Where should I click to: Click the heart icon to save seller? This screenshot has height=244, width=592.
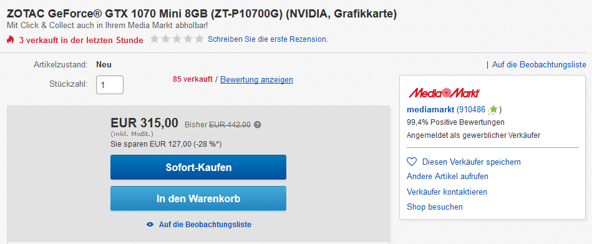click(412, 162)
